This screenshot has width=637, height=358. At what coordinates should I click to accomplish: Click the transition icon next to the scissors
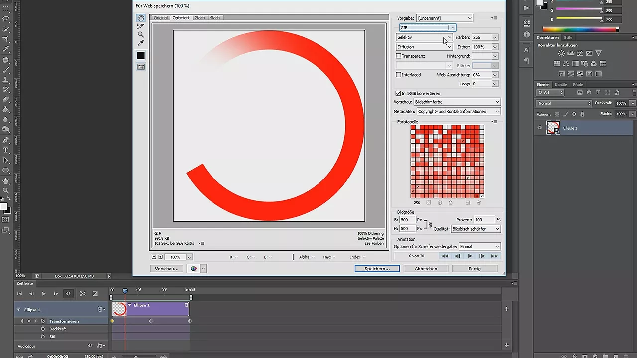pyautogui.click(x=95, y=294)
